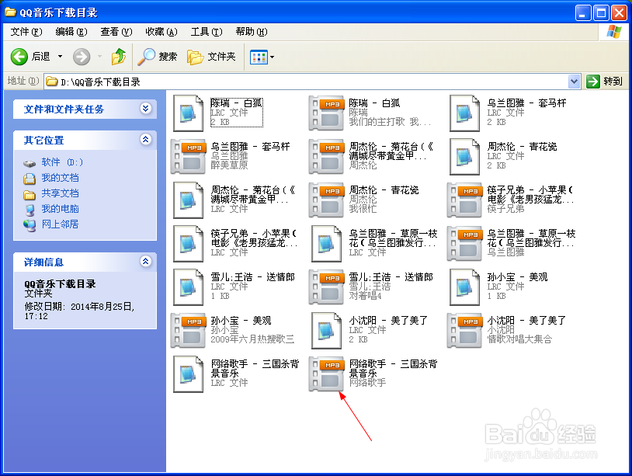Select the 周杰伦 - 菊花台 LRC file icon

click(188, 200)
